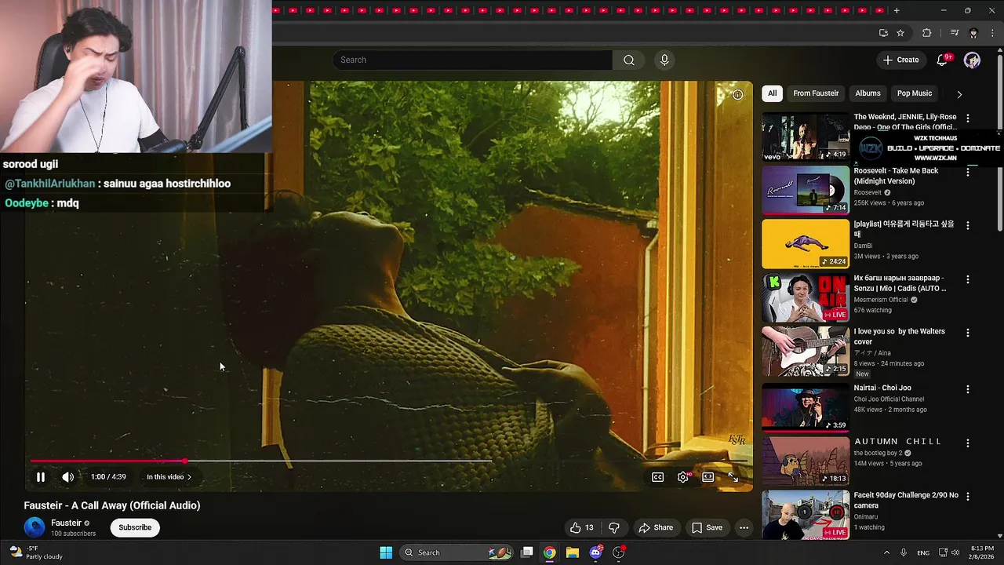Viewport: 1004px width, 565px height.
Task: Open a new browser tab
Action: click(897, 11)
